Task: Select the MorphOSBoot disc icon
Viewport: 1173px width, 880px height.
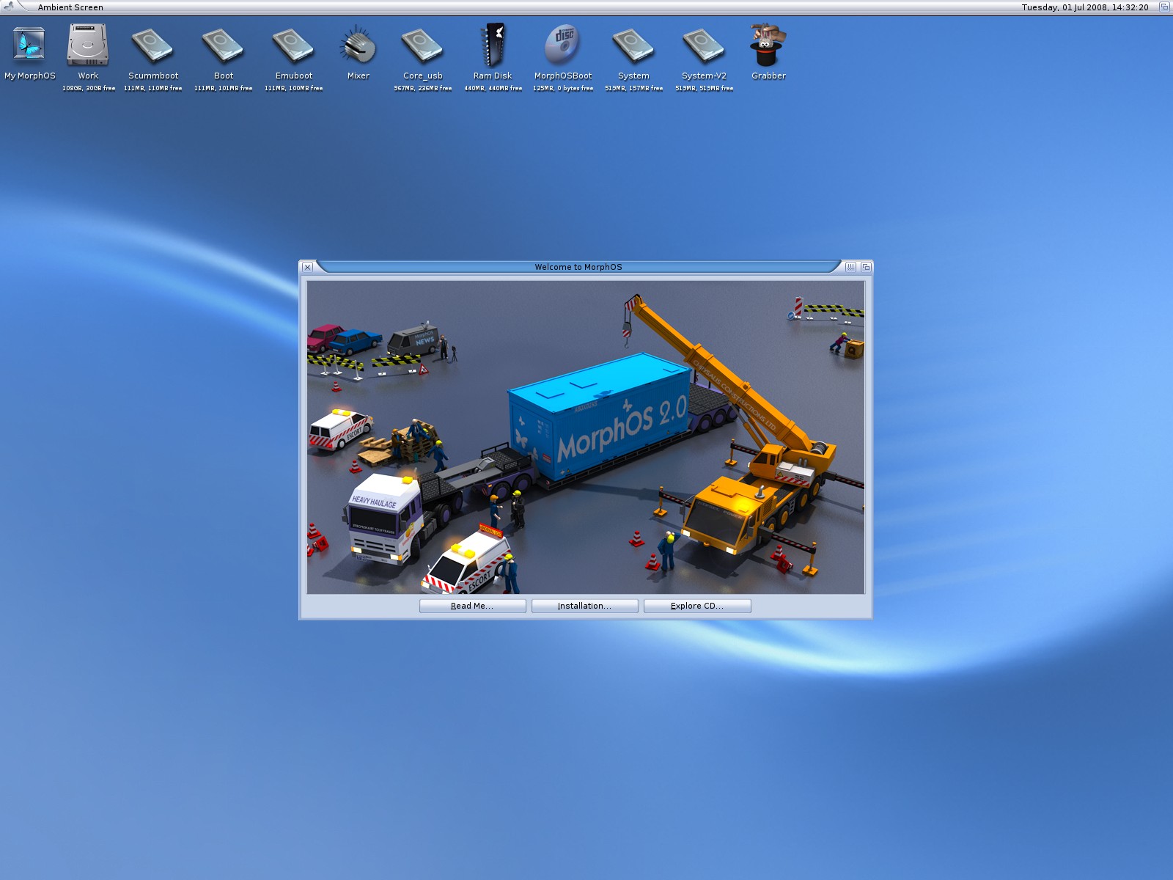Action: point(563,45)
